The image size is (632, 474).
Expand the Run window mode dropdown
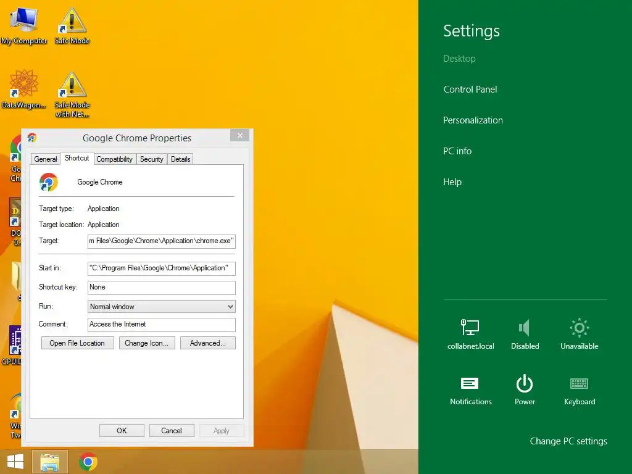[x=161, y=307]
